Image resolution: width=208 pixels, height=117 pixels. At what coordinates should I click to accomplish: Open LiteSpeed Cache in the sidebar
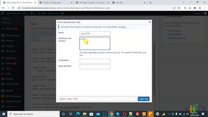click(x=13, y=101)
